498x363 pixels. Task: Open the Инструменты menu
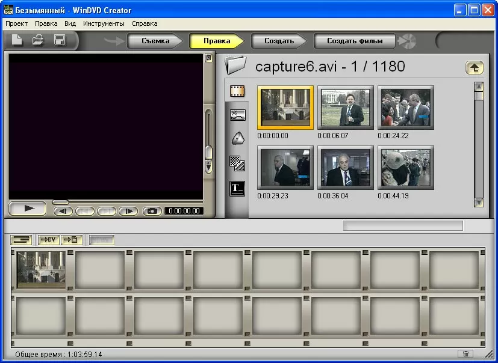[104, 23]
